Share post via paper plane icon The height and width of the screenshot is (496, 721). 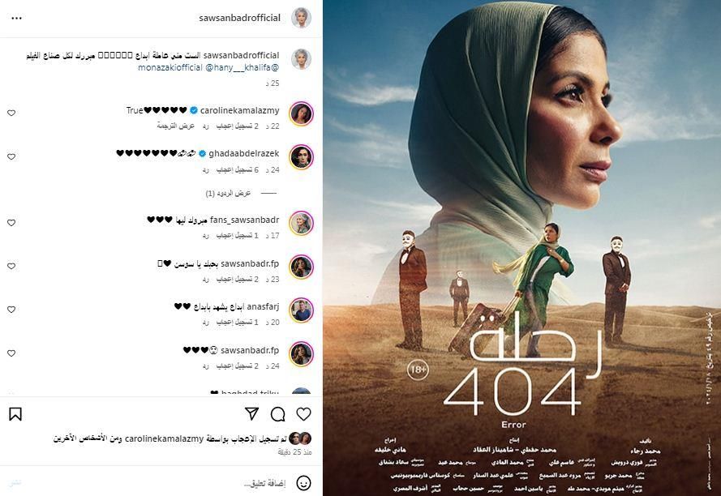251,413
